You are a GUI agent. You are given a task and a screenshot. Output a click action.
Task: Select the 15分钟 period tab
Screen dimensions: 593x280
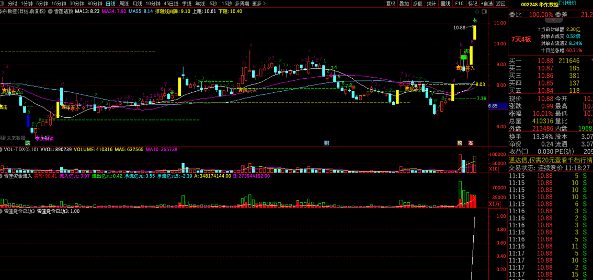pyautogui.click(x=59, y=4)
